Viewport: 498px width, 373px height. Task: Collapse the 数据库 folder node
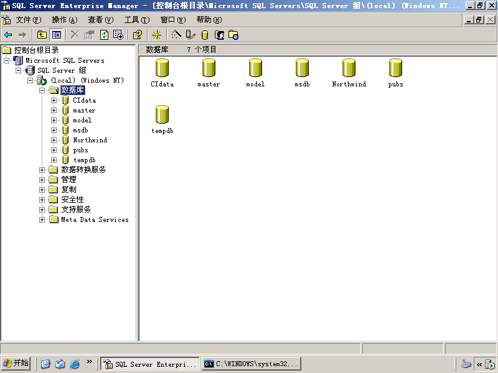click(42, 90)
